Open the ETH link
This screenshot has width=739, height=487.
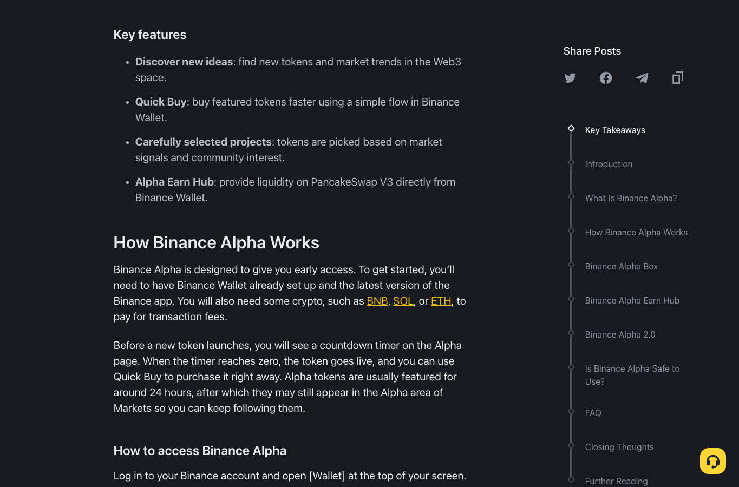pos(441,301)
